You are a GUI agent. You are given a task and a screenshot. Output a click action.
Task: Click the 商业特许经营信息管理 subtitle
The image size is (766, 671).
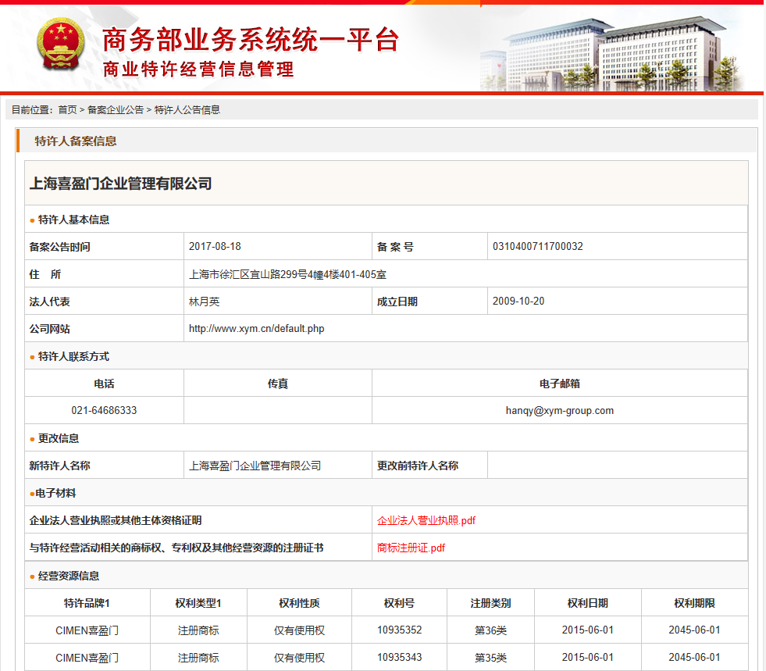coord(198,70)
